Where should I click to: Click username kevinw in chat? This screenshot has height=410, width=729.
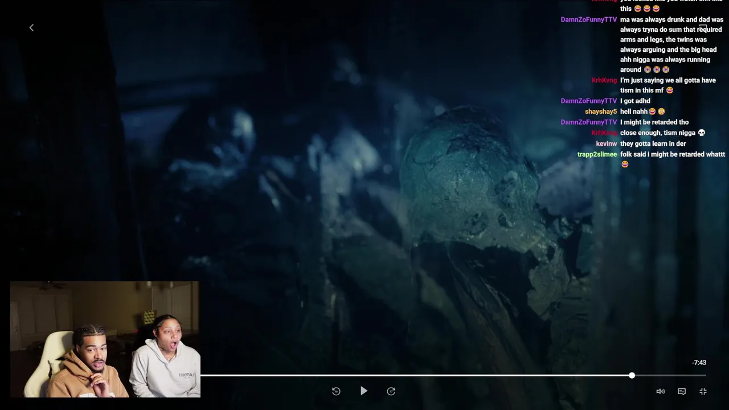pos(606,143)
